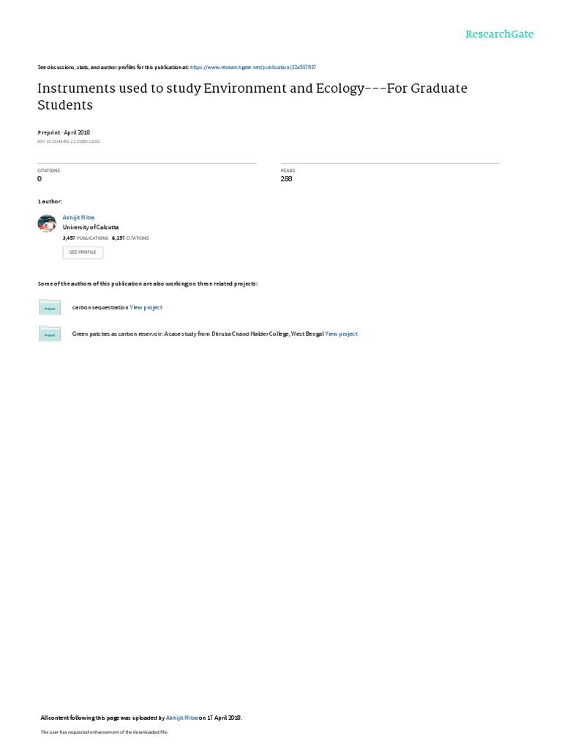Click the carbon sequestration project icon
This screenshot has width=562, height=749.
click(50, 307)
